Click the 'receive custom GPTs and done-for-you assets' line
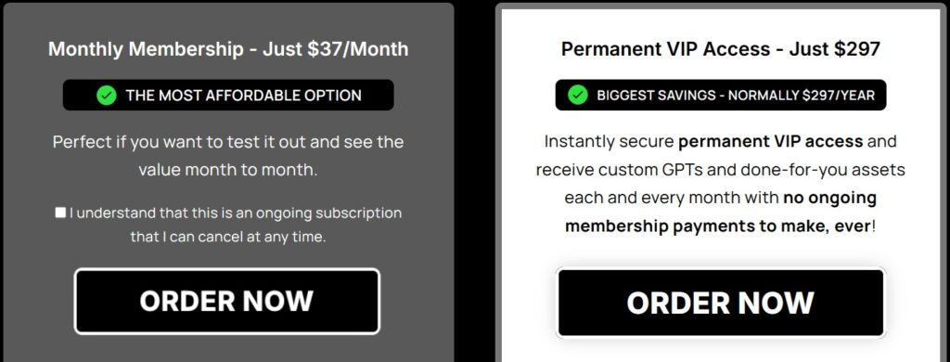 pyautogui.click(x=720, y=170)
